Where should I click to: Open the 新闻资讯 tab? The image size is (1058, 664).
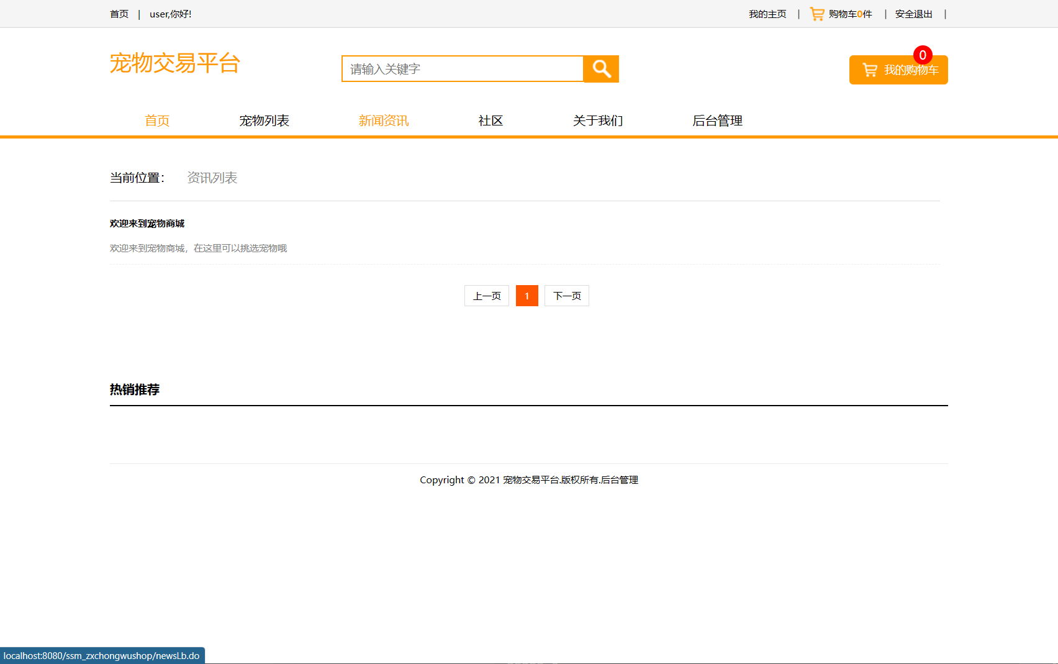point(383,121)
